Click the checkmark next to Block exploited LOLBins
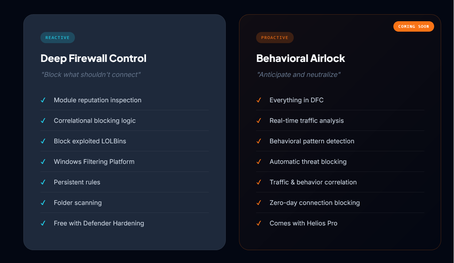The image size is (454, 263). [x=43, y=141]
